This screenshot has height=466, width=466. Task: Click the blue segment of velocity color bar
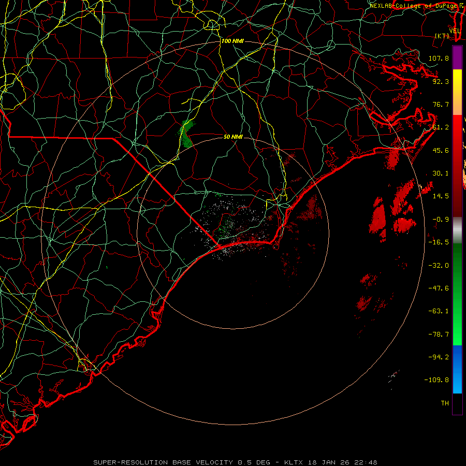[457, 369]
